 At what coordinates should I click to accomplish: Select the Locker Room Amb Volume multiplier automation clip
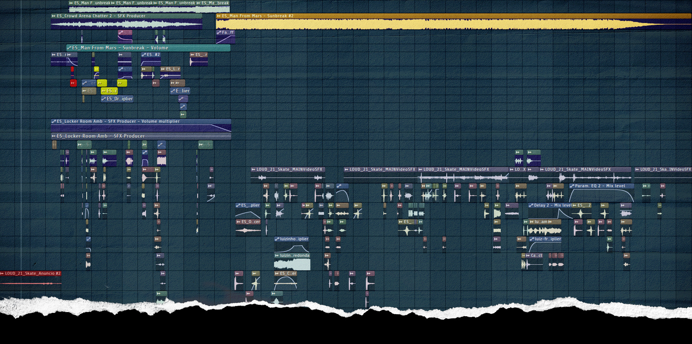click(x=141, y=125)
